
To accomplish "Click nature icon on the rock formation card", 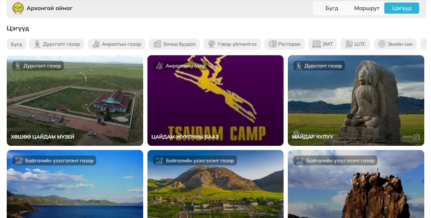I will pos(300,161).
